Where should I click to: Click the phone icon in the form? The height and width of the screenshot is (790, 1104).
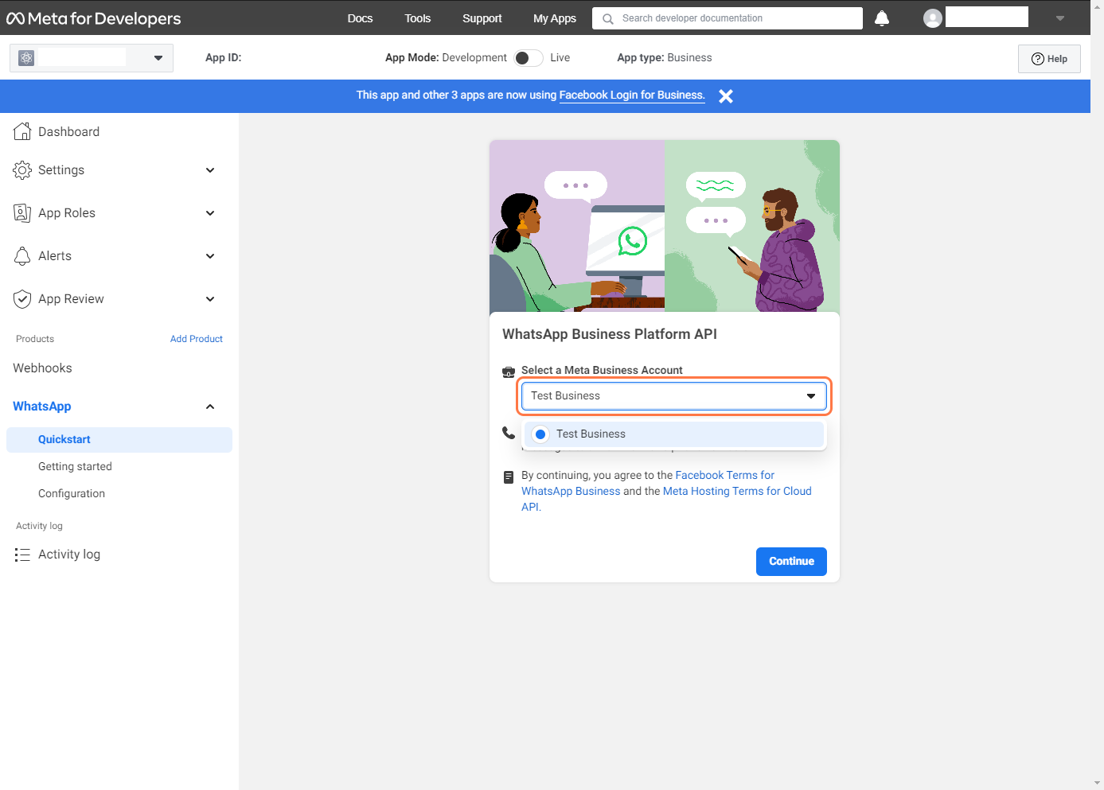(509, 433)
